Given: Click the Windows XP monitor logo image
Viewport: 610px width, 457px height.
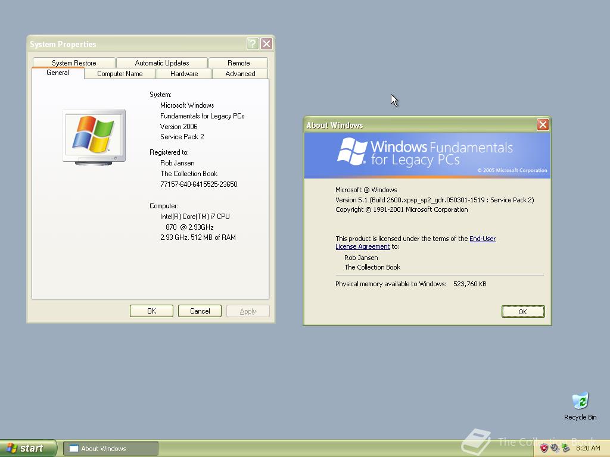Looking at the screenshot, I should 94,137.
